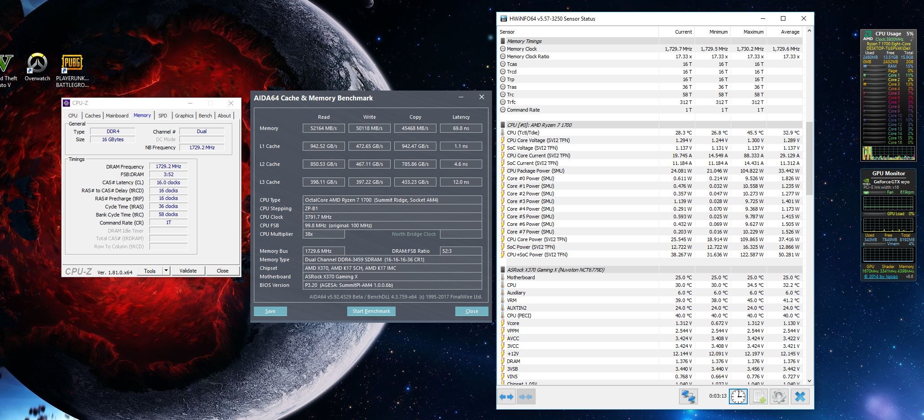
Task: Click the HWiNFO expand window arrows button
Action: [x=506, y=397]
